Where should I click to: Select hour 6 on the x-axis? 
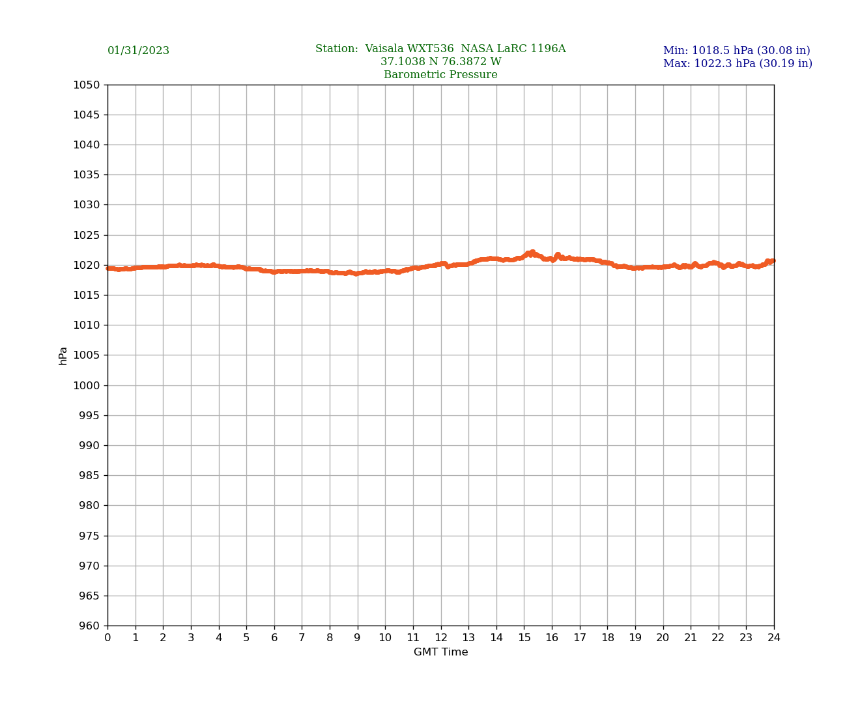point(274,638)
